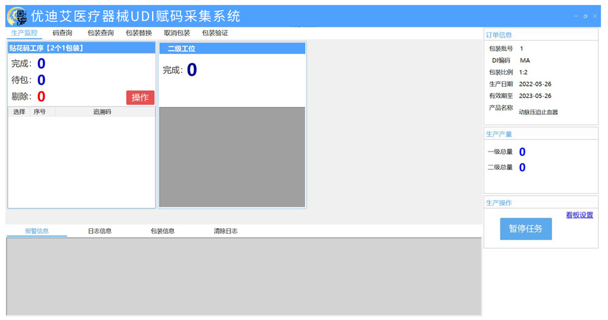This screenshot has height=320, width=608.
Task: Open the 包装查询 tab
Action: coord(100,33)
